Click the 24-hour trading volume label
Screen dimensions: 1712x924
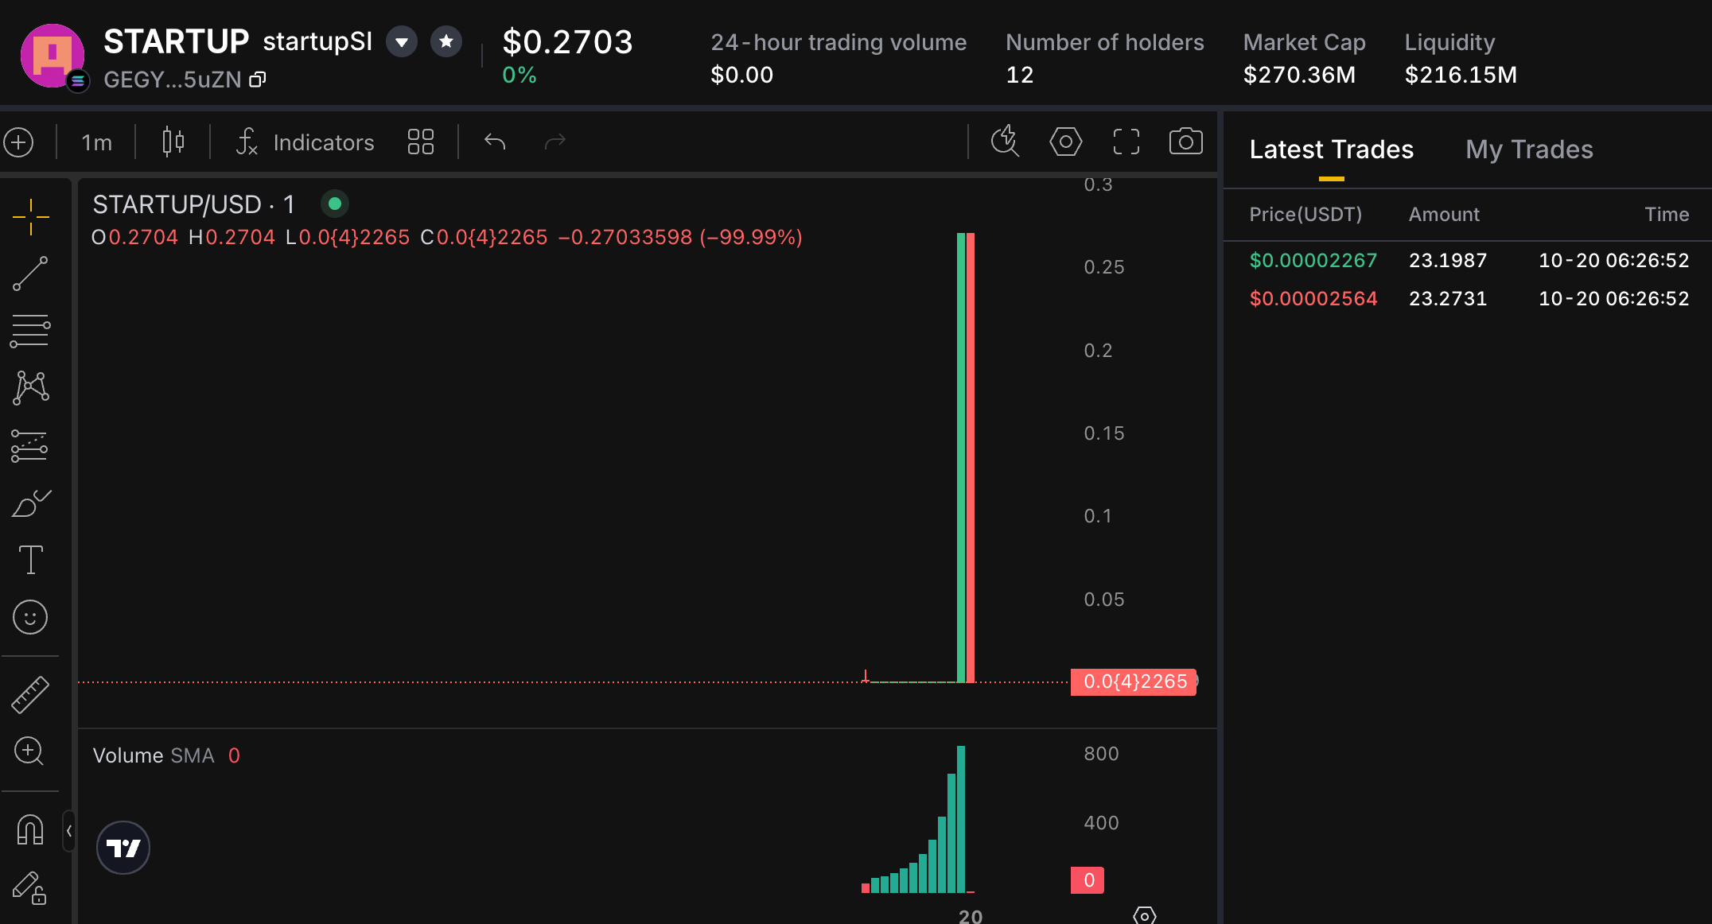[838, 42]
